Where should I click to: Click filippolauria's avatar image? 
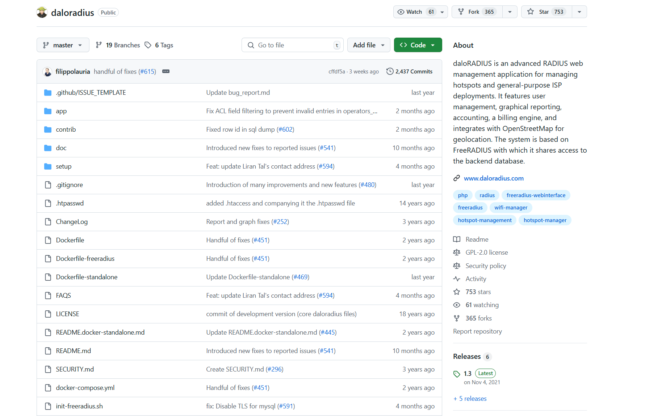(x=47, y=72)
